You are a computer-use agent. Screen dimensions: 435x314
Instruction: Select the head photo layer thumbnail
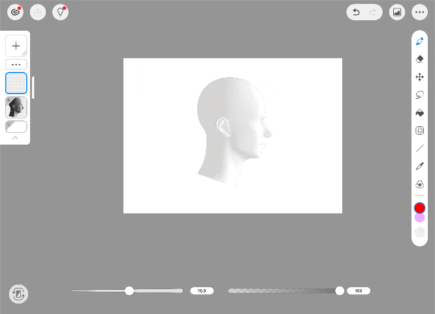coord(16,107)
